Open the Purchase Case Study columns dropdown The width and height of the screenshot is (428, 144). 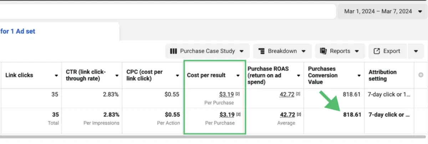[x=241, y=51]
